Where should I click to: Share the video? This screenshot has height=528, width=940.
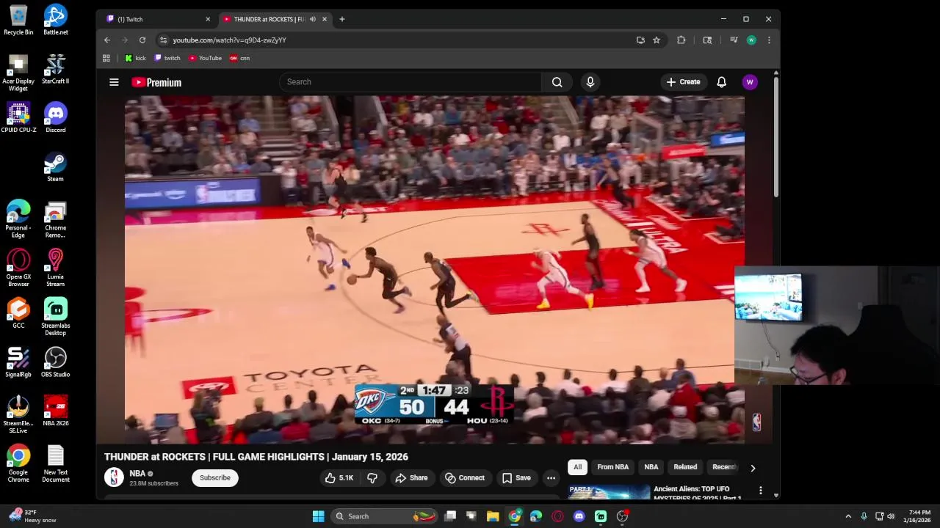pos(411,478)
